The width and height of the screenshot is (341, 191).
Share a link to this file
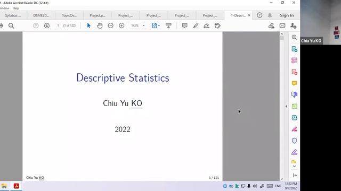(271, 26)
